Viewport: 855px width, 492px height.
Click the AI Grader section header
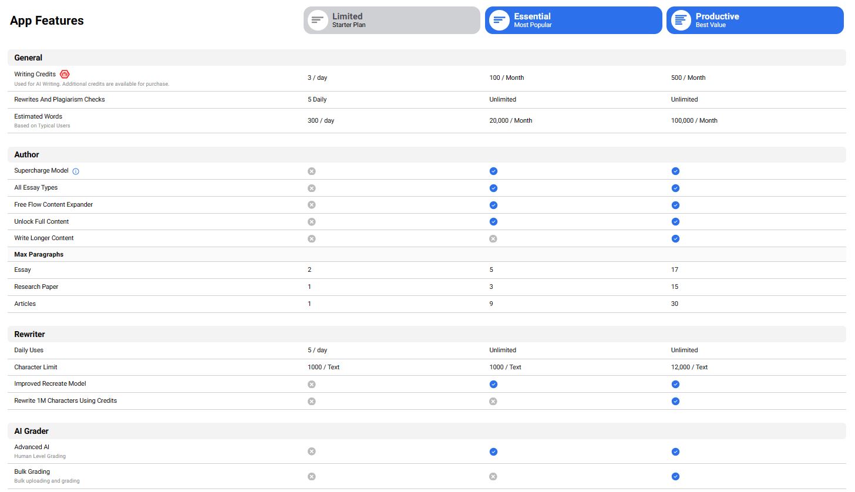point(31,431)
